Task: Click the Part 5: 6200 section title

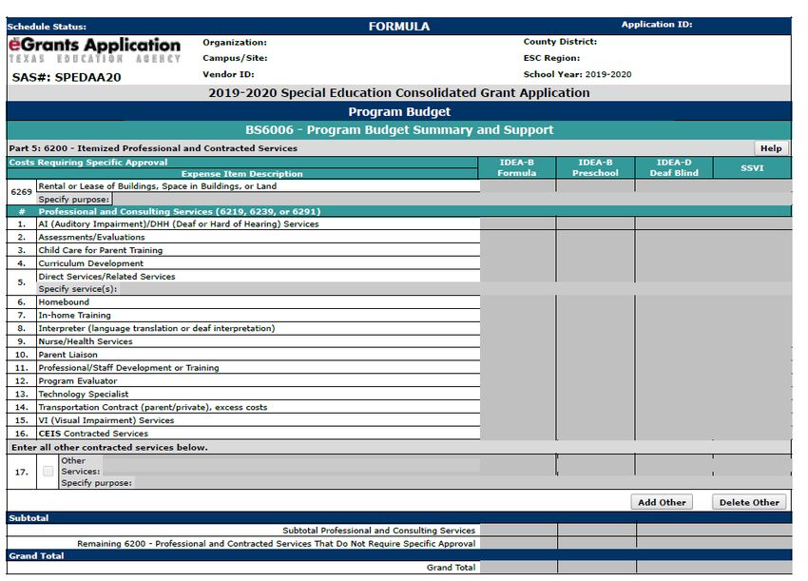Action: tap(153, 148)
